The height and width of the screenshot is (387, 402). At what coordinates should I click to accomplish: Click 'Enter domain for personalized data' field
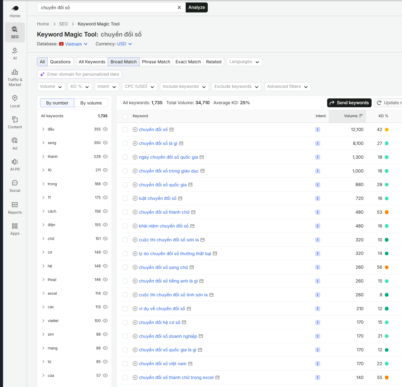[80, 74]
